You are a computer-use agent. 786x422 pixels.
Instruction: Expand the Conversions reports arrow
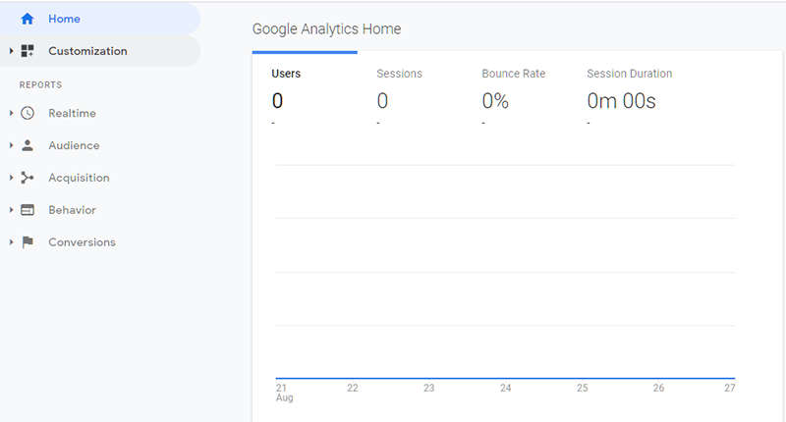[x=11, y=242]
